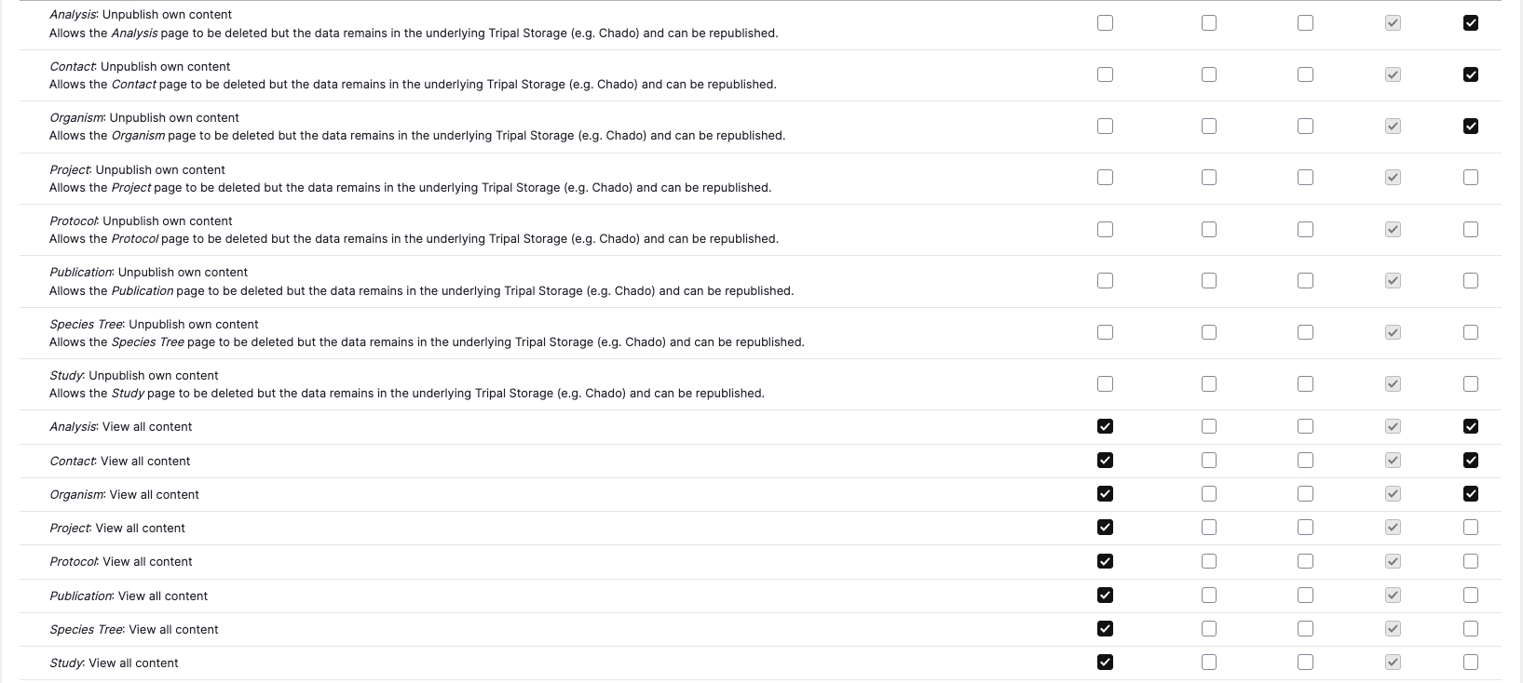1523x683 pixels.
Task: Uncheck the black checked box for Project: View all content
Action: tap(1105, 527)
